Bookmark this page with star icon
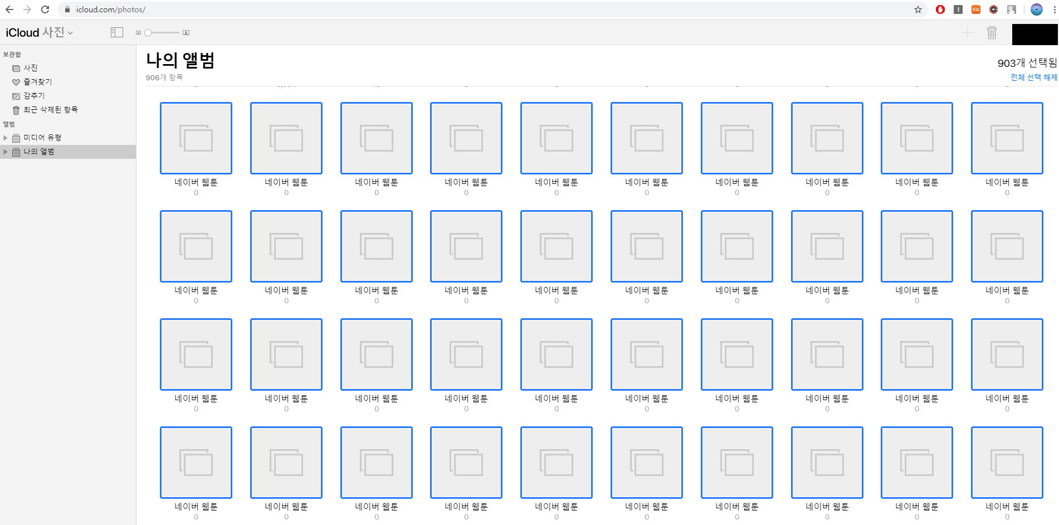 pos(918,9)
